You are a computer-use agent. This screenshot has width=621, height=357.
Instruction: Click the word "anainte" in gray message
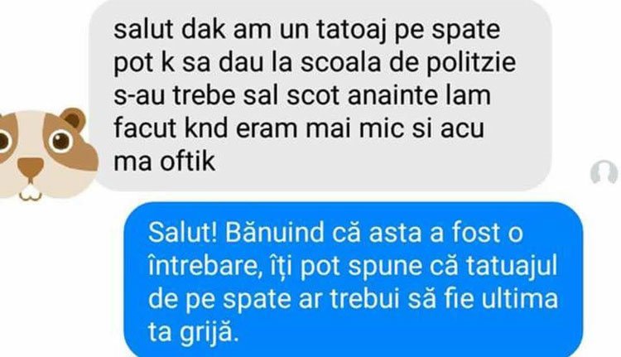[402, 96]
